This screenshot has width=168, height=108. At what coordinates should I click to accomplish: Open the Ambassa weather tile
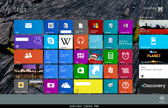point(66,71)
